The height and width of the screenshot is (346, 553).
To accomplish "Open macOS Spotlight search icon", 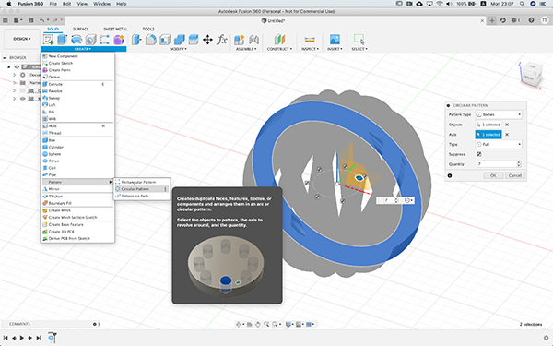I will pyautogui.click(x=522, y=4).
